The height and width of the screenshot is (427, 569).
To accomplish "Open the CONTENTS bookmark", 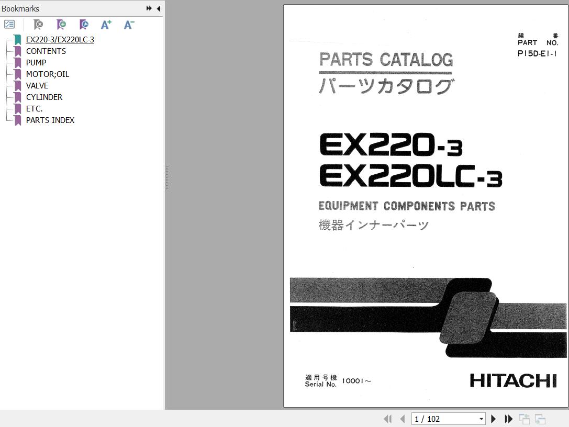I will click(46, 51).
